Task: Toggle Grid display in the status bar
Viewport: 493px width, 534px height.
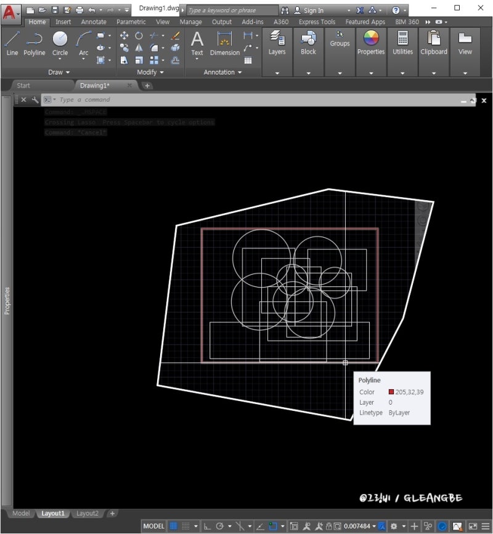Action: 173,525
